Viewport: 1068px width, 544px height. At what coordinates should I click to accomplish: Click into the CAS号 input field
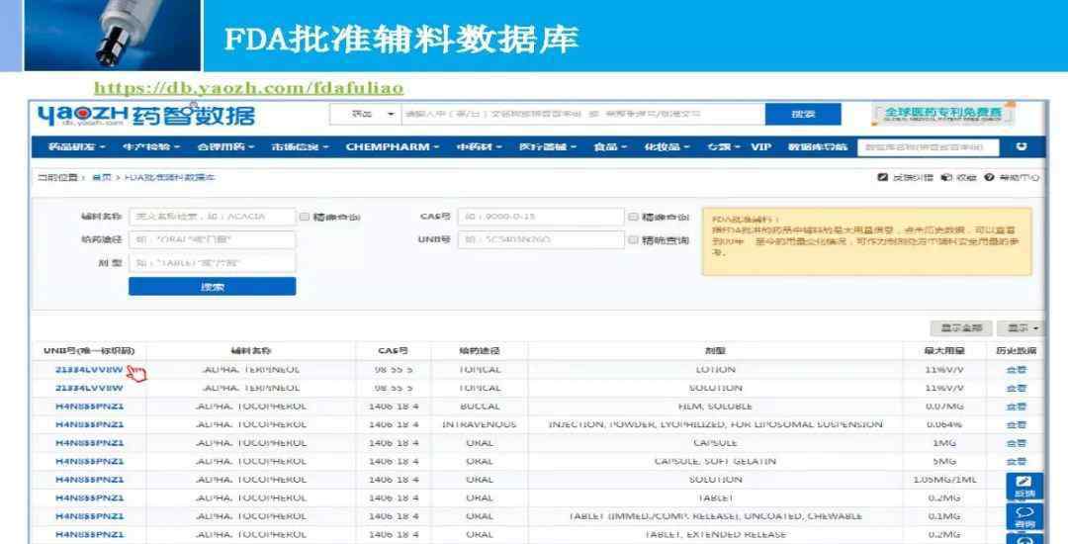tap(541, 217)
